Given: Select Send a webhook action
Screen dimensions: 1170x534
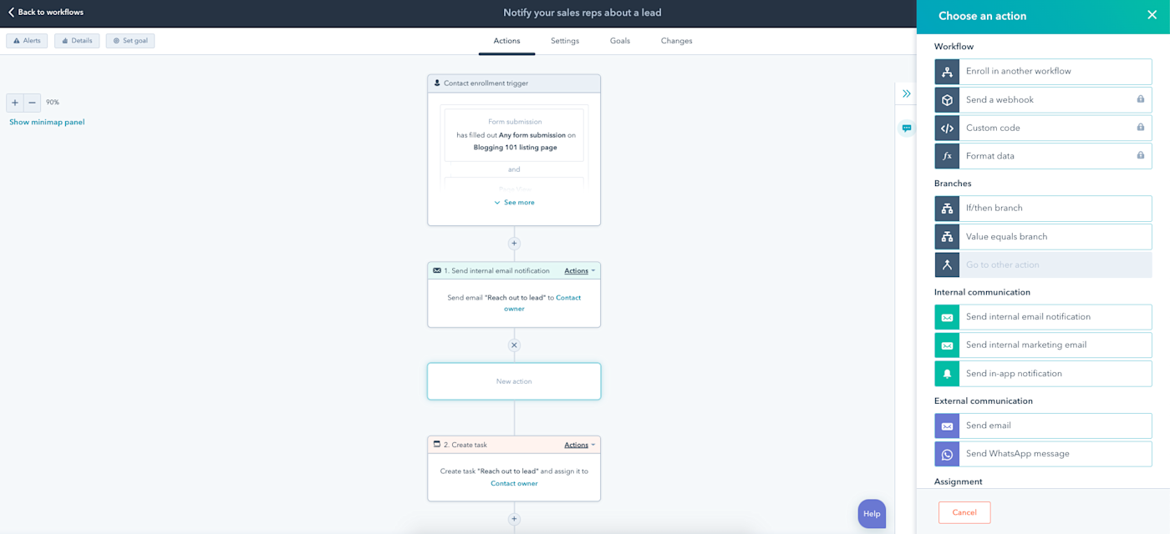Looking at the screenshot, I should click(1043, 100).
